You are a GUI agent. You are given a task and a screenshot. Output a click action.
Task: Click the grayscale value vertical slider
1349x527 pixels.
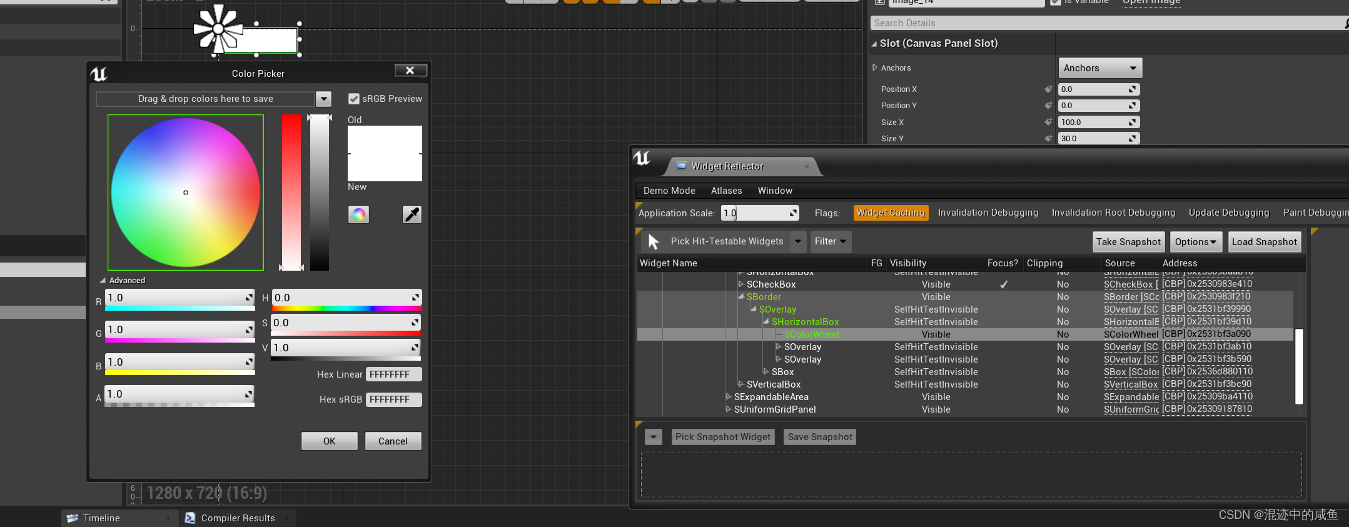tap(320, 193)
